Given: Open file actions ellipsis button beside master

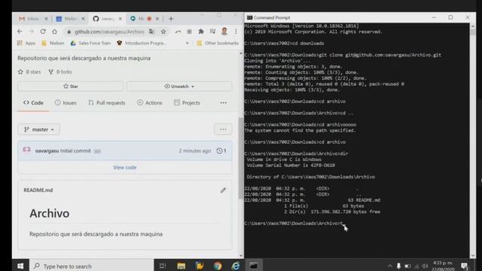Looking at the screenshot, I should click(x=223, y=129).
